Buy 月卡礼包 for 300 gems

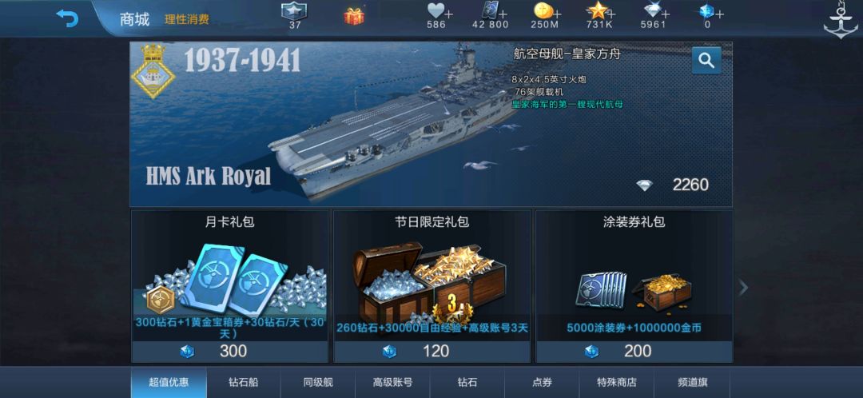(229, 351)
